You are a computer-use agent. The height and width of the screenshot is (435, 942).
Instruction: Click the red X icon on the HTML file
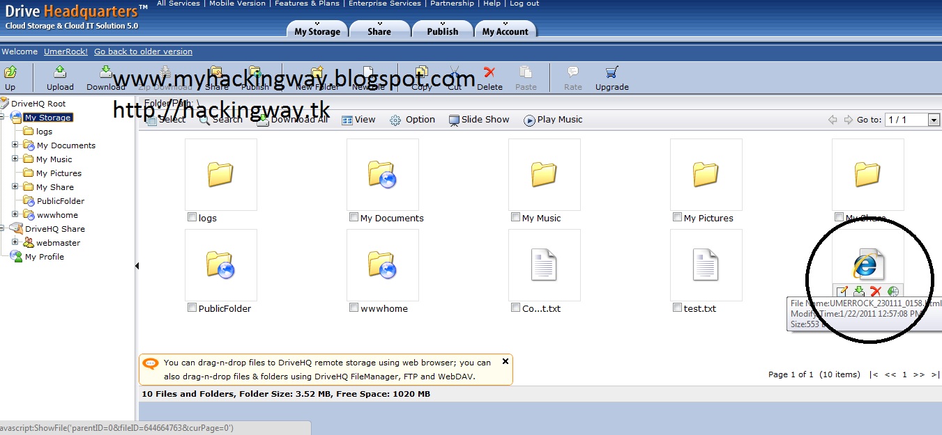876,292
